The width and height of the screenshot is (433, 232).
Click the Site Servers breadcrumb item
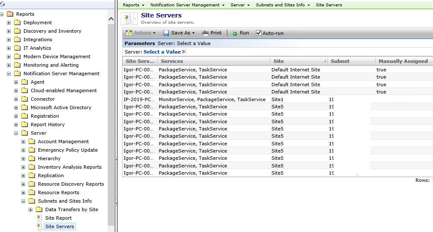(x=329, y=5)
